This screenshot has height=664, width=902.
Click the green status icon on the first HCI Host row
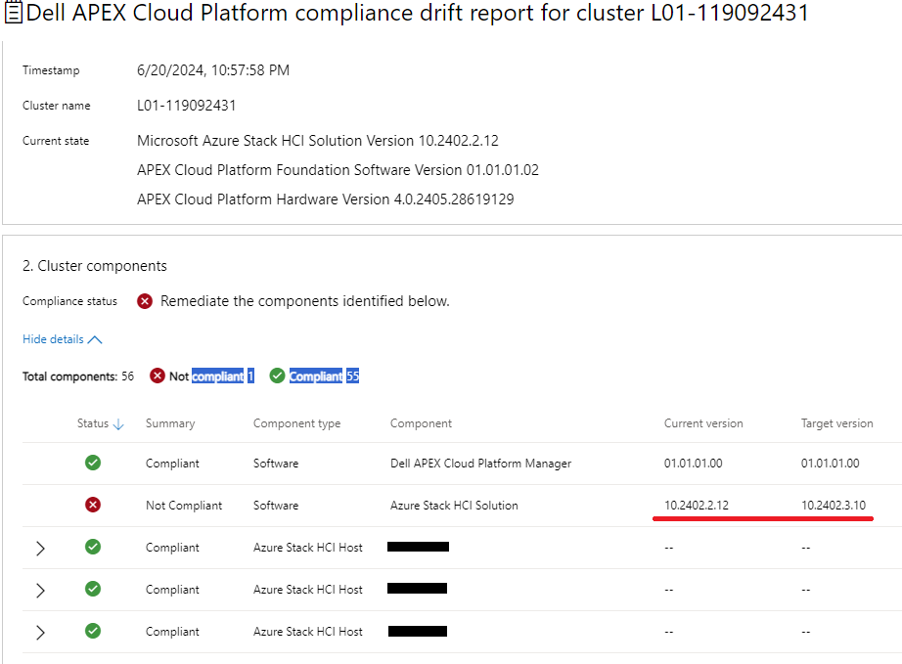(x=92, y=547)
